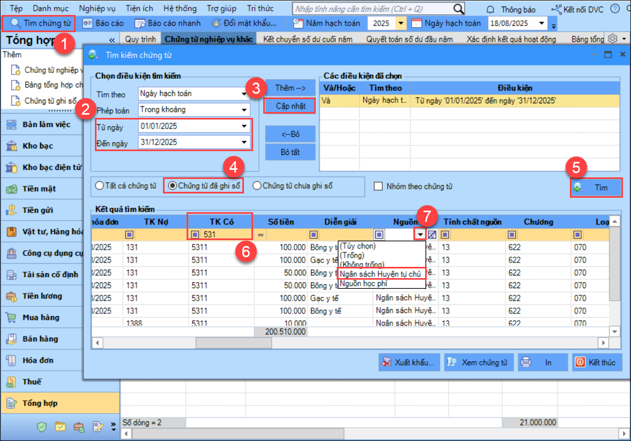This screenshot has height=441, width=631.
Task: Toggle Chương column filter operator box
Action: 511,235
